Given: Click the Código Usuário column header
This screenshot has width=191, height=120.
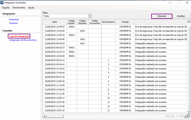Looking at the screenshot, I should point(71,22).
